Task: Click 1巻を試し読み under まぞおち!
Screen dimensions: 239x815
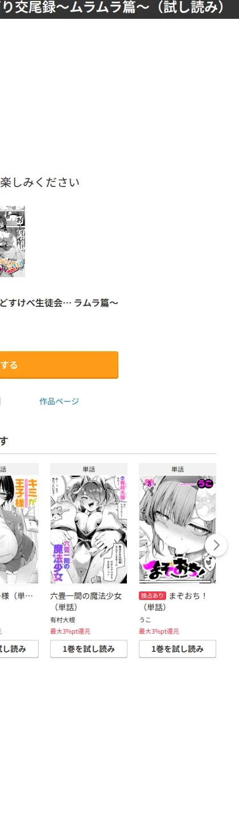Action: point(178,649)
